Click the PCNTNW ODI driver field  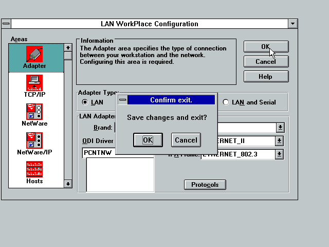[99, 153]
